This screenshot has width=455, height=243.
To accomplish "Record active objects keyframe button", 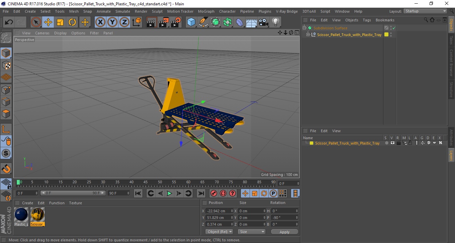I will click(x=214, y=193).
